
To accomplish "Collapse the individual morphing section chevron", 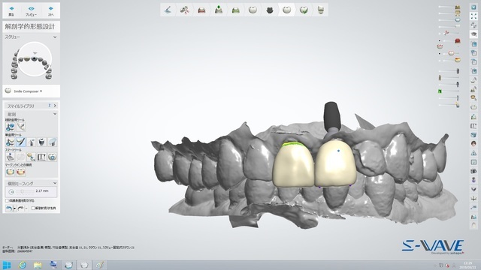I will click(55, 183).
